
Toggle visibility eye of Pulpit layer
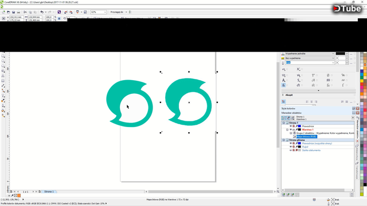(291, 146)
